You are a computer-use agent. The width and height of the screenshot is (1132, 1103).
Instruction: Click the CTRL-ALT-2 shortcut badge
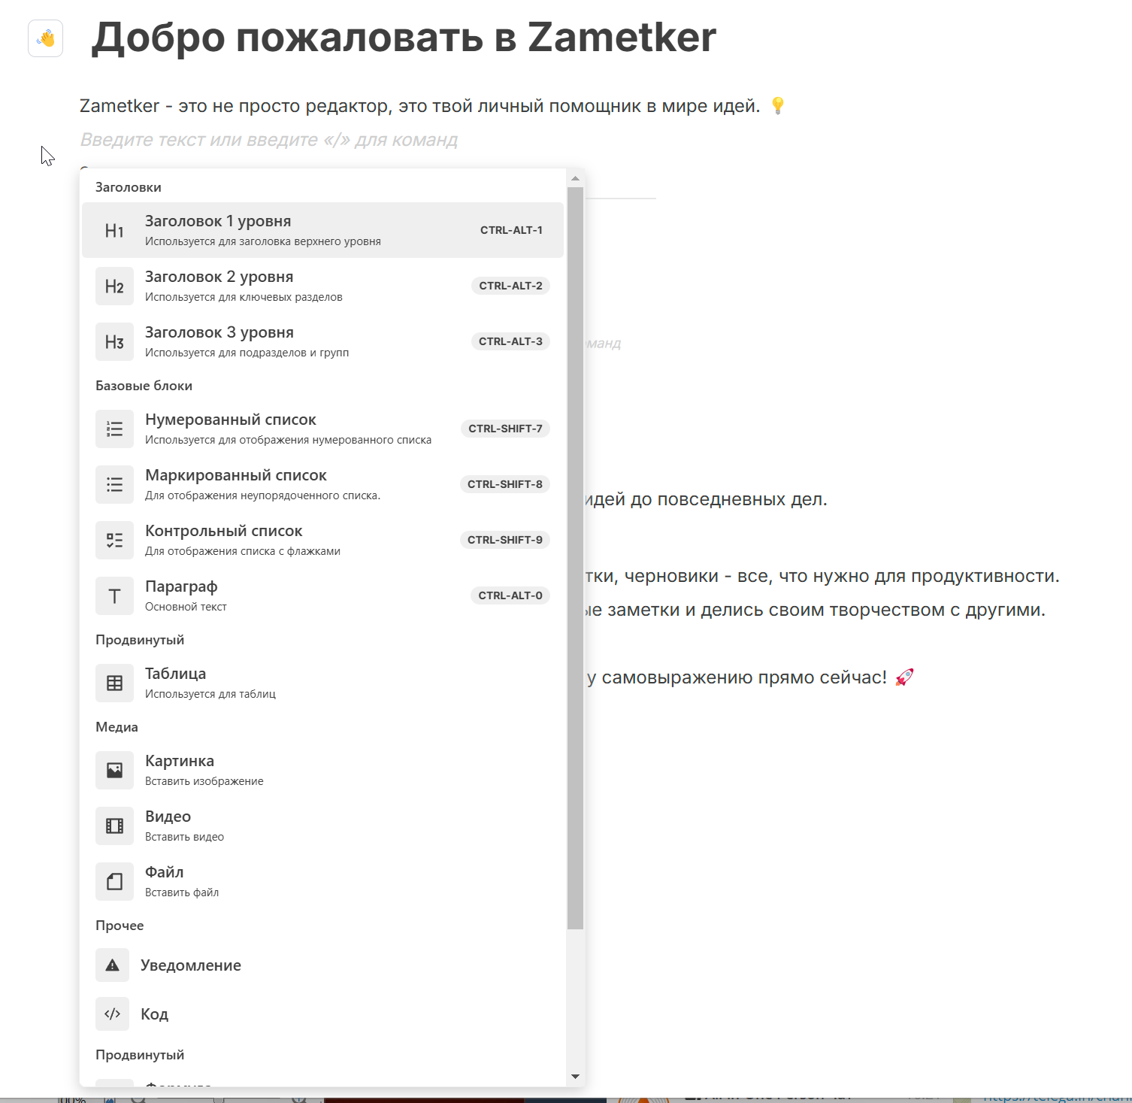[x=510, y=286]
